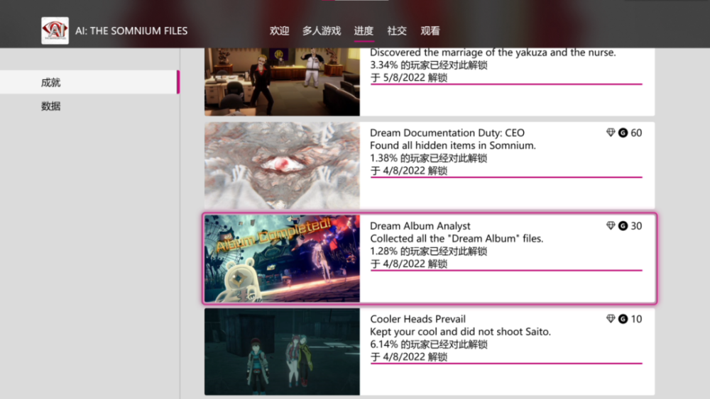
Task: Click the Cooler Heads Prevail achievement title
Action: point(417,319)
